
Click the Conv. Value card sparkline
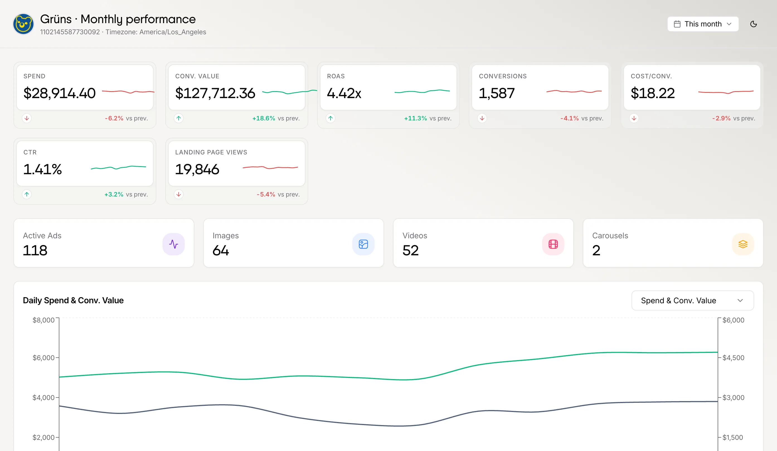pos(289,92)
